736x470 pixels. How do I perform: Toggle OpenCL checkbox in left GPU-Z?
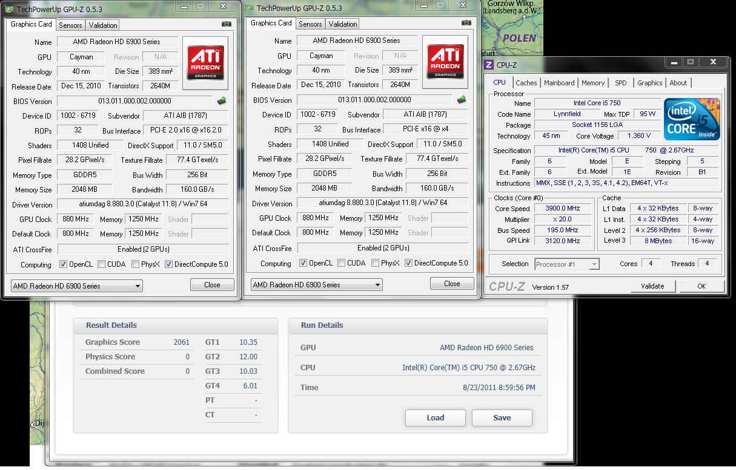coord(63,264)
